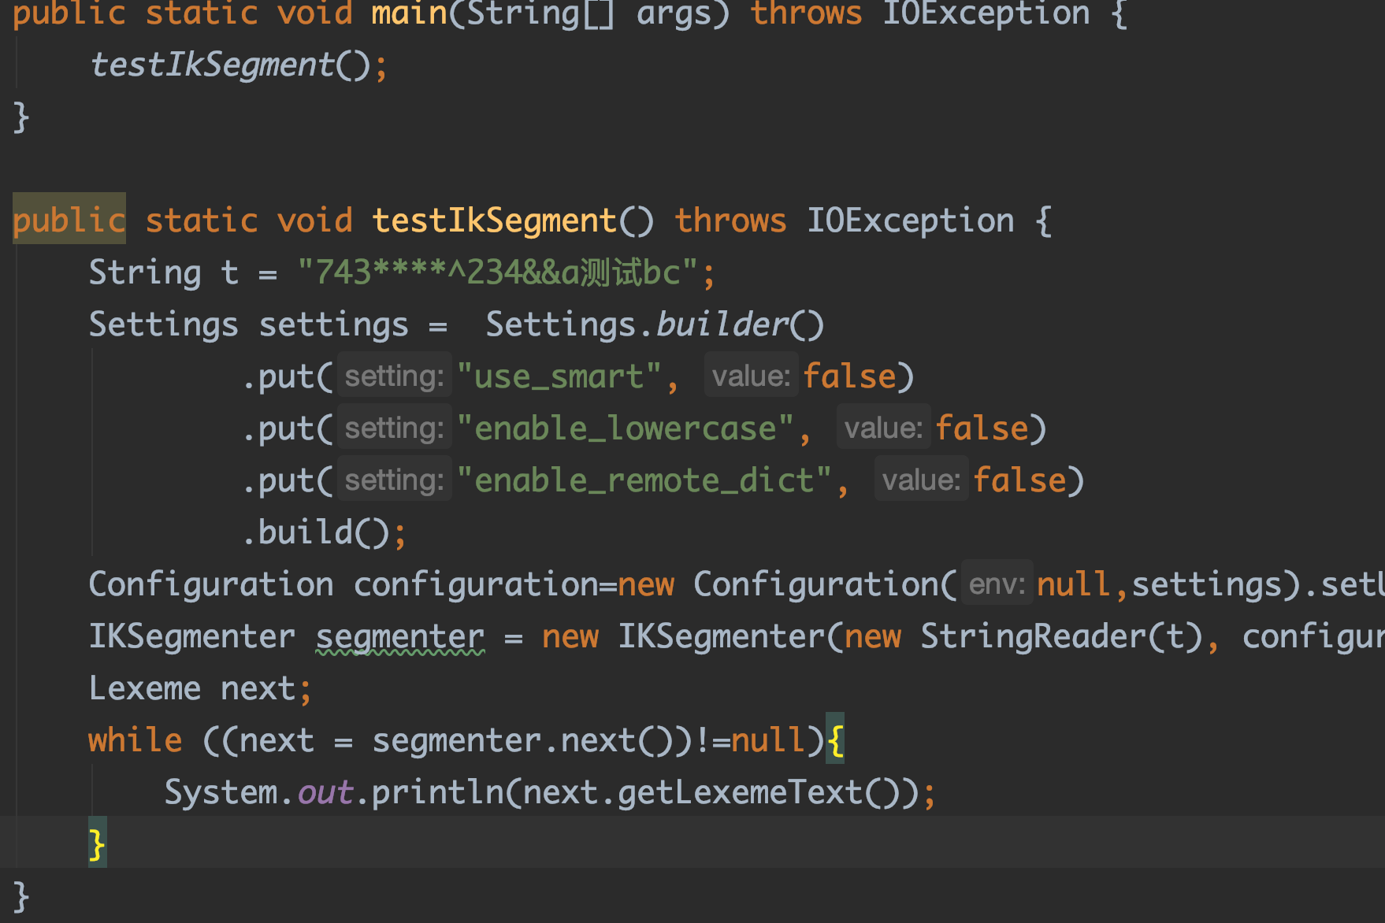
Task: Click the setting: inlay hint before use_smart
Action: pyautogui.click(x=393, y=375)
